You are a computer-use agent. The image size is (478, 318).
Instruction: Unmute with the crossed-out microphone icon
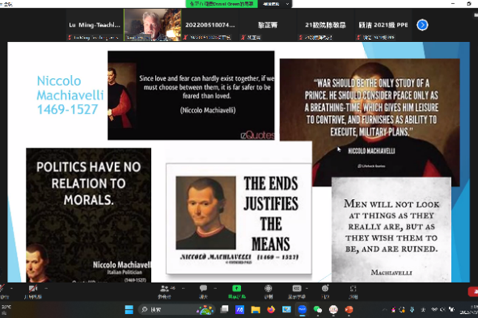pyautogui.click(x=3, y=288)
